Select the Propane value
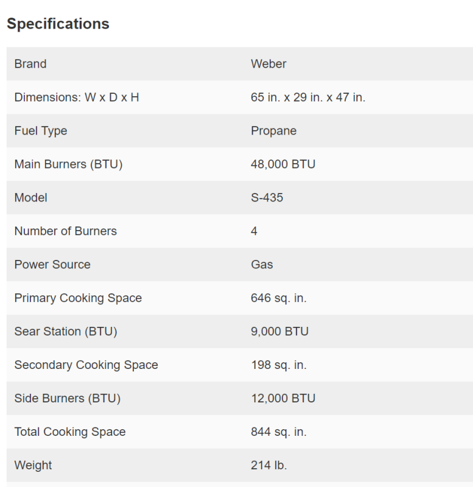The height and width of the screenshot is (487, 473). [273, 131]
